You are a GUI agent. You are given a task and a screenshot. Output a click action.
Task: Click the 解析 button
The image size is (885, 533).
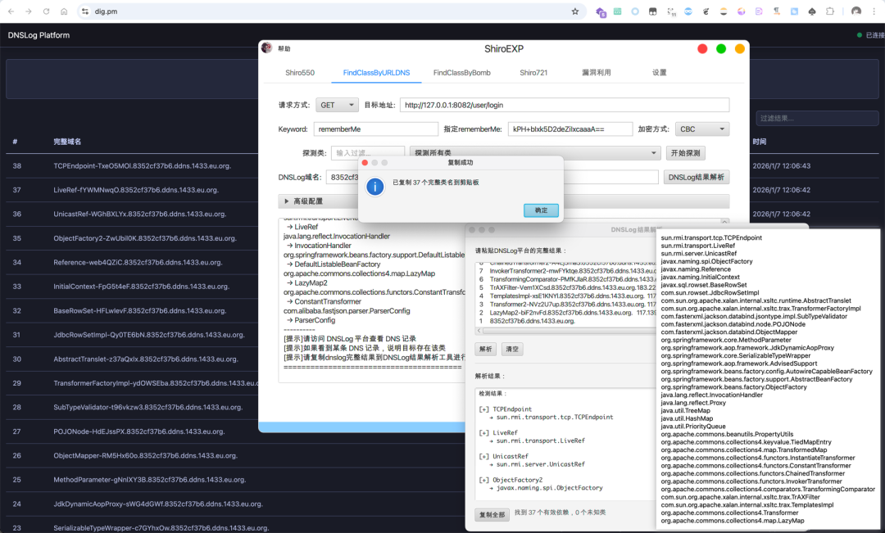pyautogui.click(x=485, y=349)
